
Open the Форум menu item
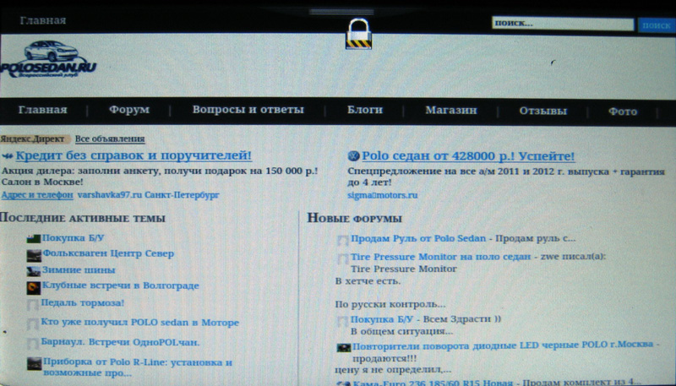[x=129, y=110]
